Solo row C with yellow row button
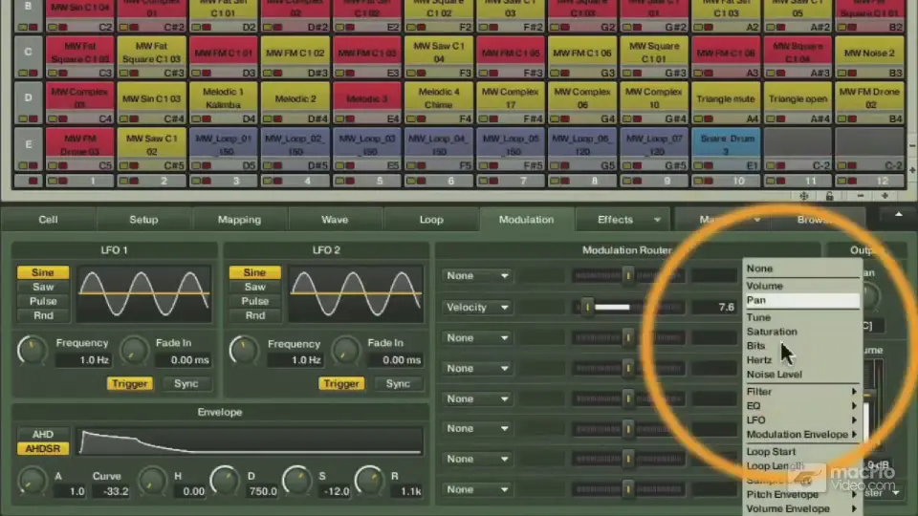Screen dimensions: 918x516 coord(23,74)
